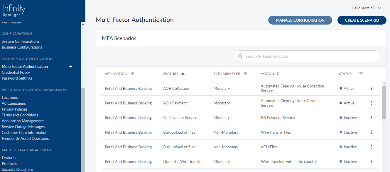This screenshot has width=390, height=172.
Task: Click the Manage Configuration button
Action: click(x=300, y=20)
